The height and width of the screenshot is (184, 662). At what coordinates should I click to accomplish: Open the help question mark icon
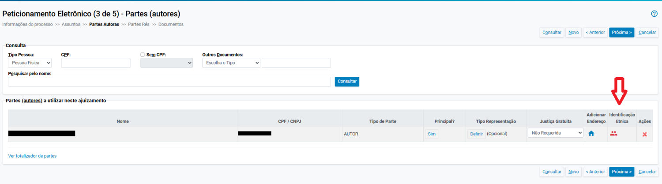point(654,14)
